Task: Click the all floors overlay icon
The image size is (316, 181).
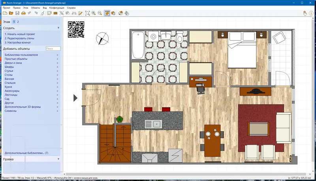Action: click(113, 13)
